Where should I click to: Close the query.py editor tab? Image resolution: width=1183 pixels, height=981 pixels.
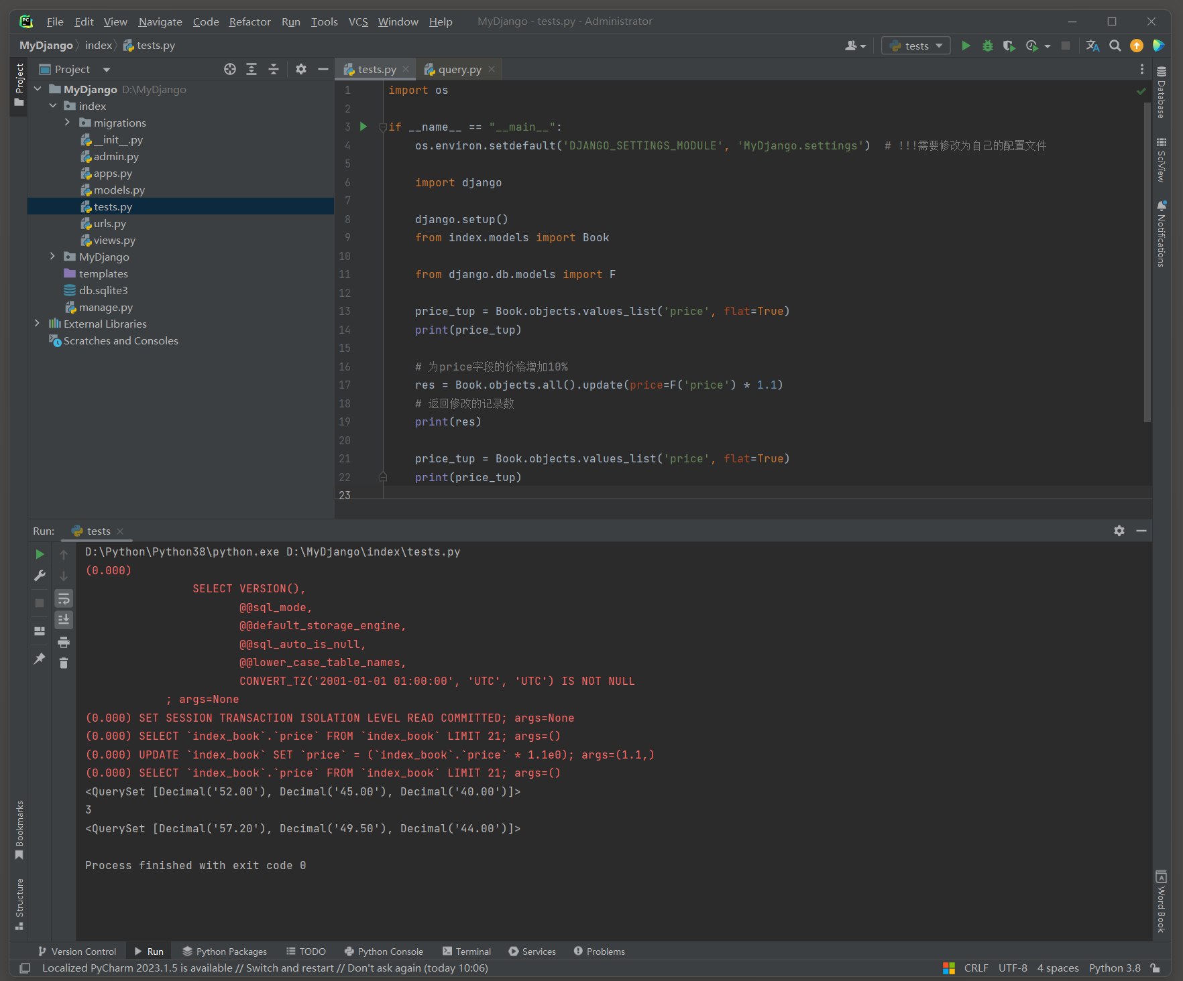coord(492,69)
